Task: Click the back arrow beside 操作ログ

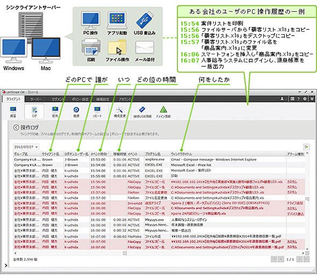Action: (16, 127)
